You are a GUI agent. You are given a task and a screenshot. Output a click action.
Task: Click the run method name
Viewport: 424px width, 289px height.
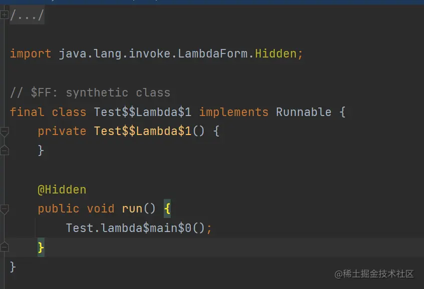click(132, 208)
